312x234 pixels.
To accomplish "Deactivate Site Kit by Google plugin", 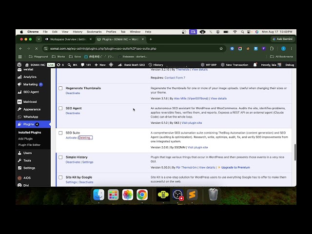I will coord(86,182).
